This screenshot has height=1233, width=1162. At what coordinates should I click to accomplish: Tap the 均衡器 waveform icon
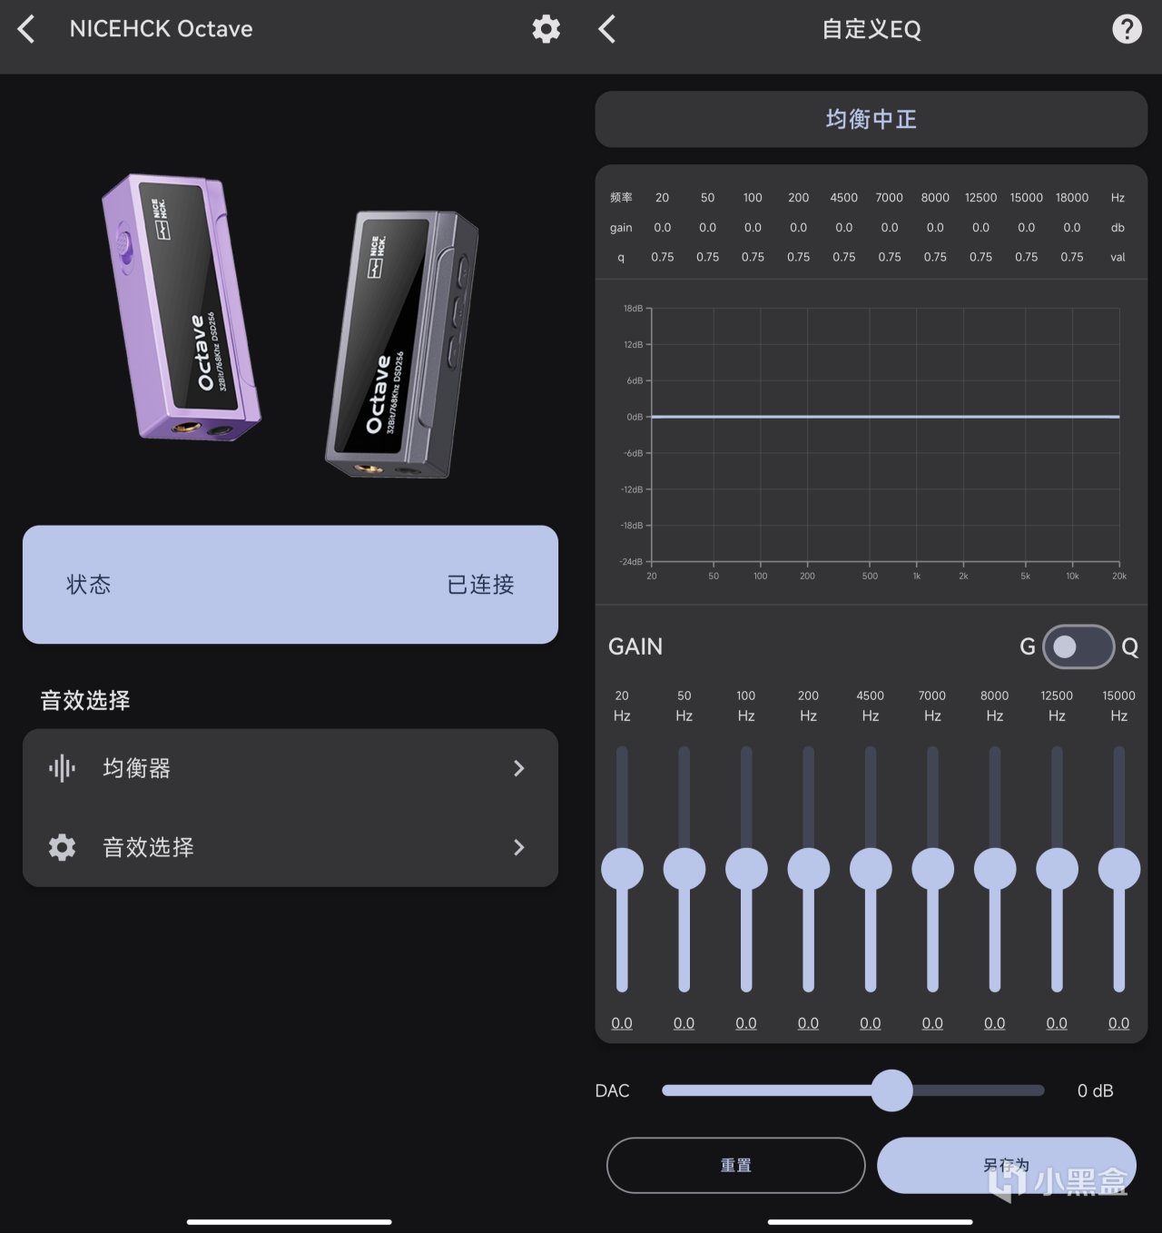pyautogui.click(x=62, y=768)
